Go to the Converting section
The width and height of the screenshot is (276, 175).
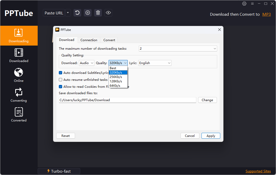pyautogui.click(x=19, y=95)
